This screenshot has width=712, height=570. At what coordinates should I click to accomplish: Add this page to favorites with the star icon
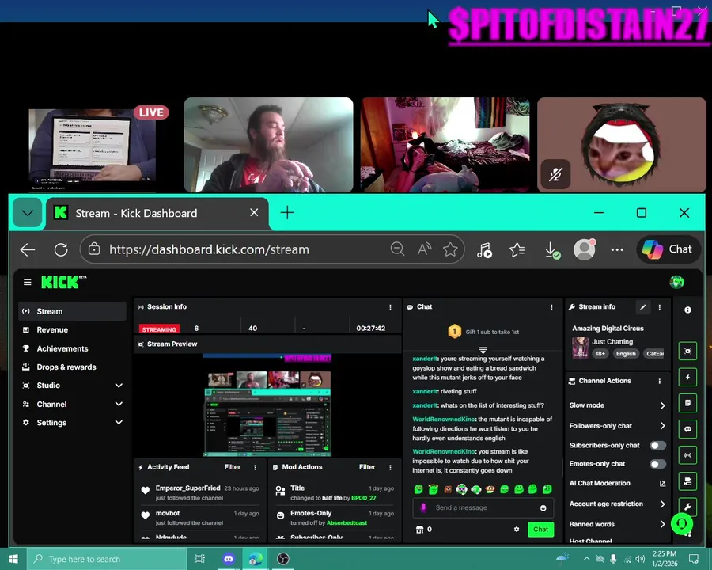point(450,249)
